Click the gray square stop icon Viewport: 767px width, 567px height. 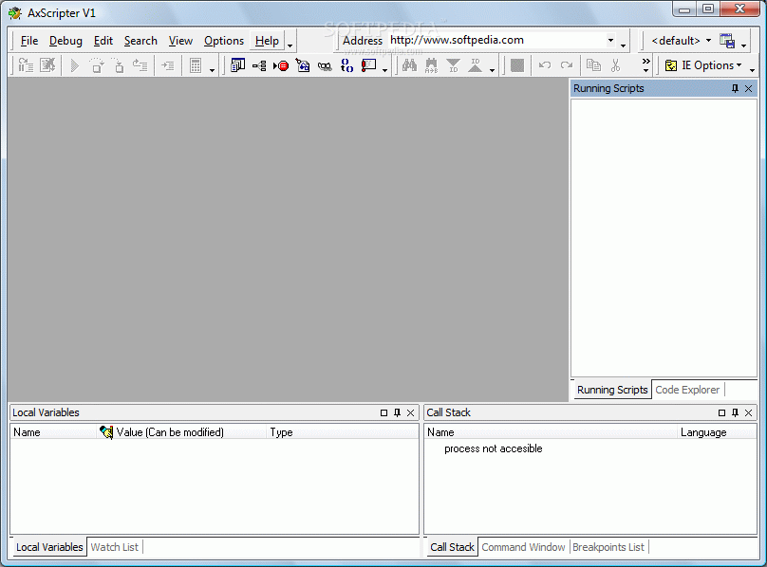pyautogui.click(x=517, y=65)
